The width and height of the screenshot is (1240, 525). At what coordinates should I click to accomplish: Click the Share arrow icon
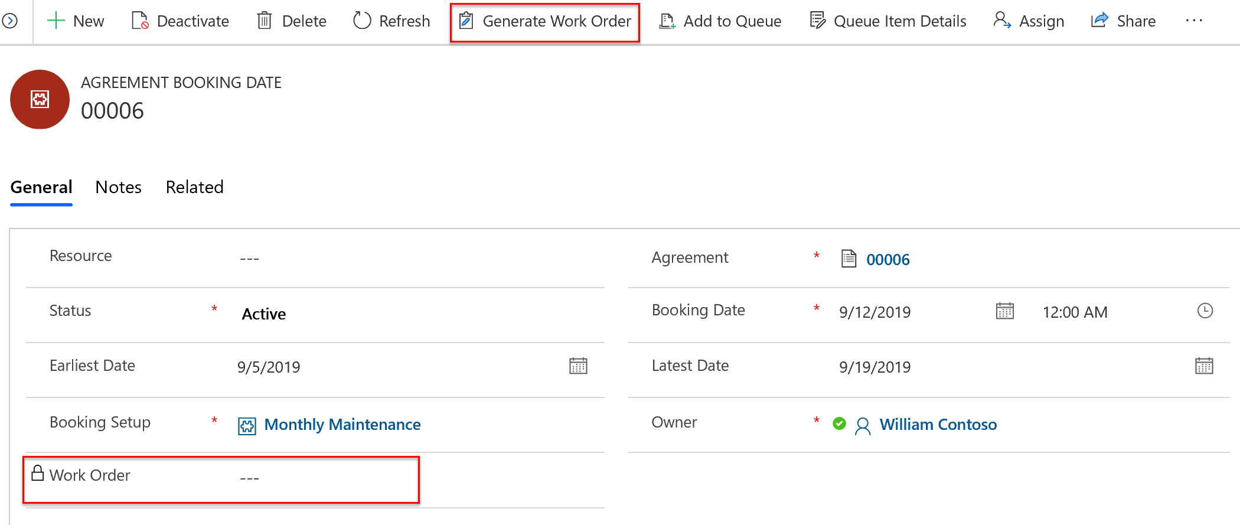(x=1099, y=21)
